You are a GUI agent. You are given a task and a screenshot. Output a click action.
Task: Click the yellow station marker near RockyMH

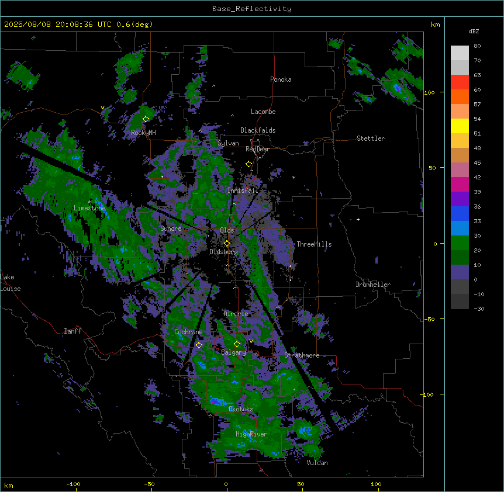coord(146,119)
